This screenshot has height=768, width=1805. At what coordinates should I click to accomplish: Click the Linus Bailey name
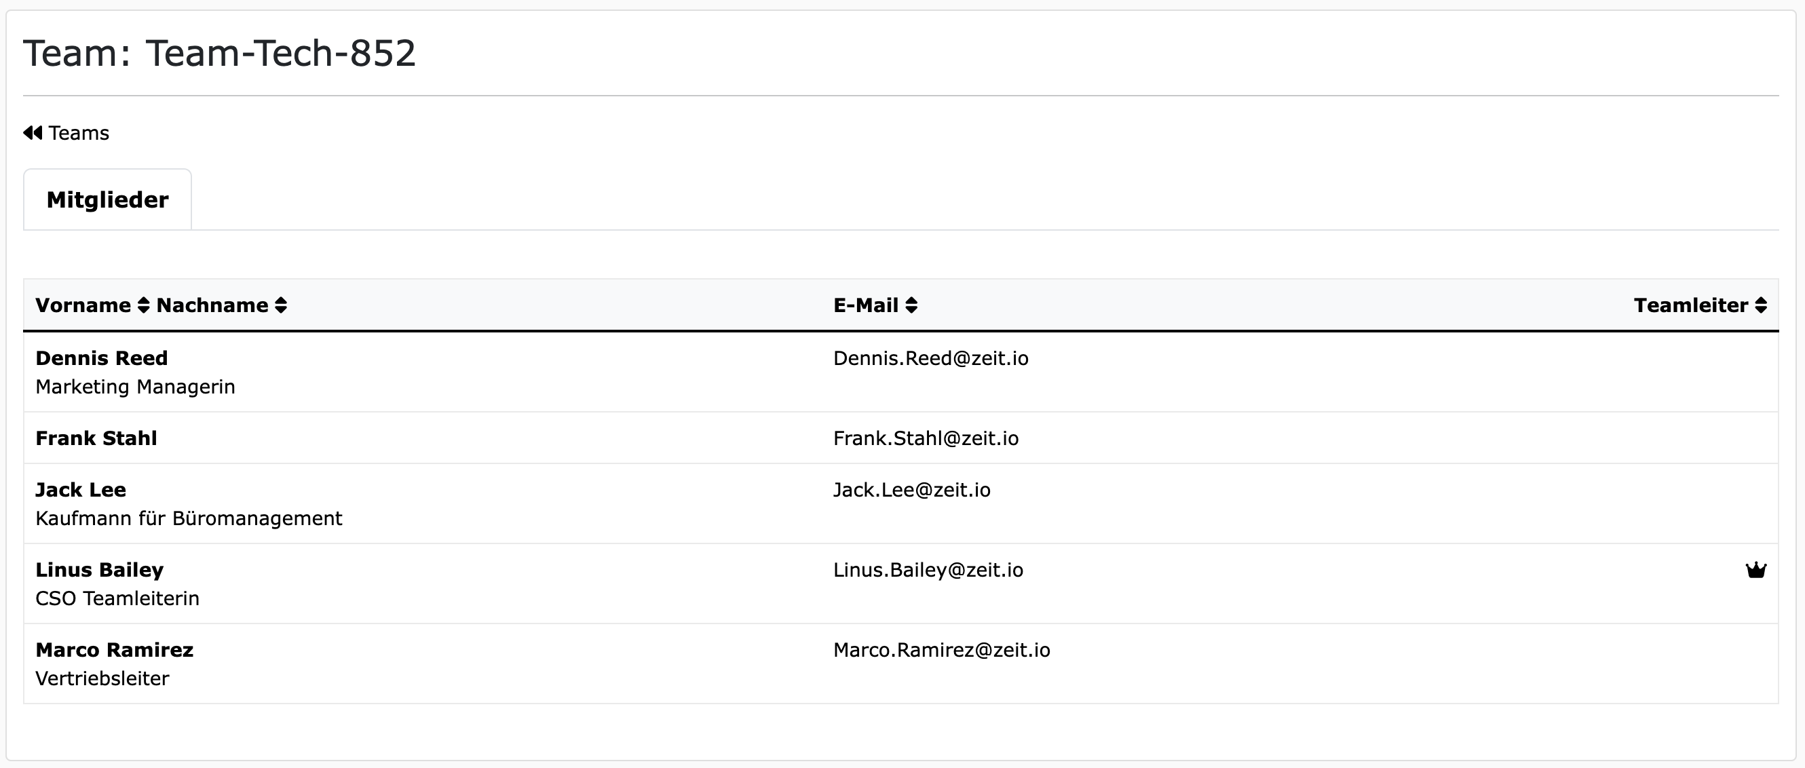click(100, 570)
